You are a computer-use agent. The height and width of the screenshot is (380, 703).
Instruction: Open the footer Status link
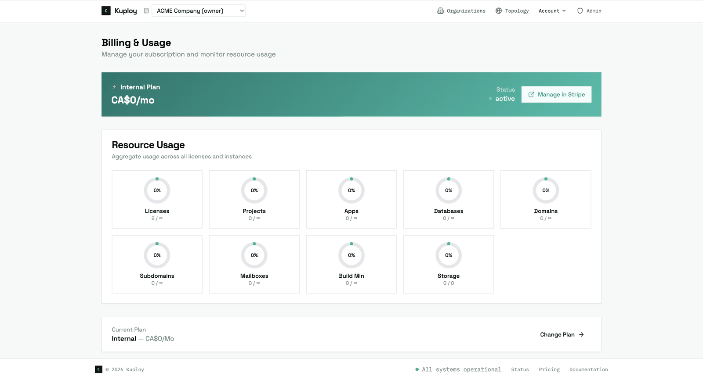[x=520, y=369]
